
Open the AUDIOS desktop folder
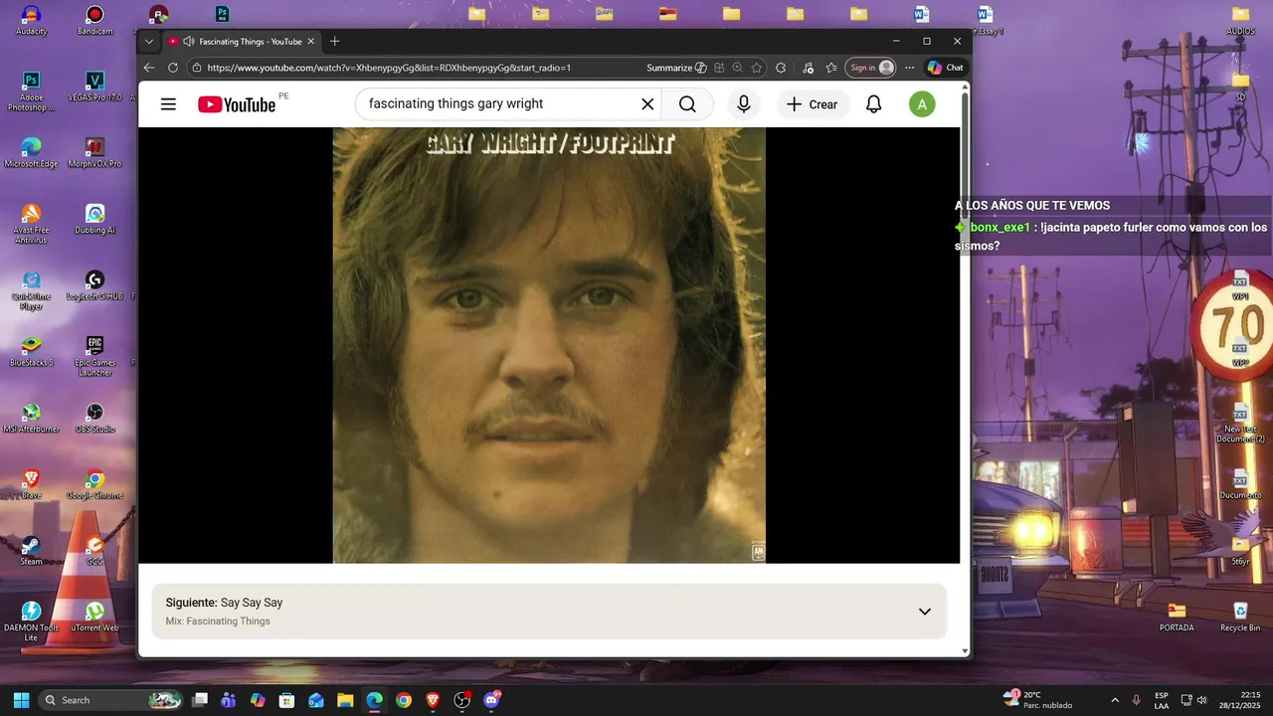point(1240,20)
